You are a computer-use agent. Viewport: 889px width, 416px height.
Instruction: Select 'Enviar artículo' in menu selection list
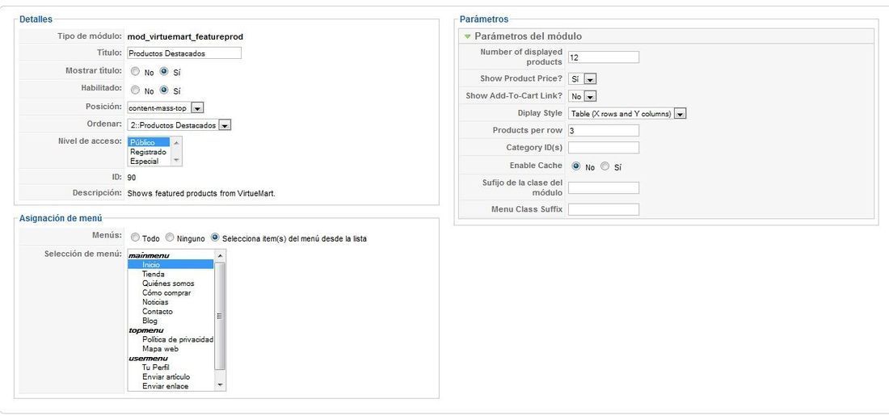click(171, 377)
